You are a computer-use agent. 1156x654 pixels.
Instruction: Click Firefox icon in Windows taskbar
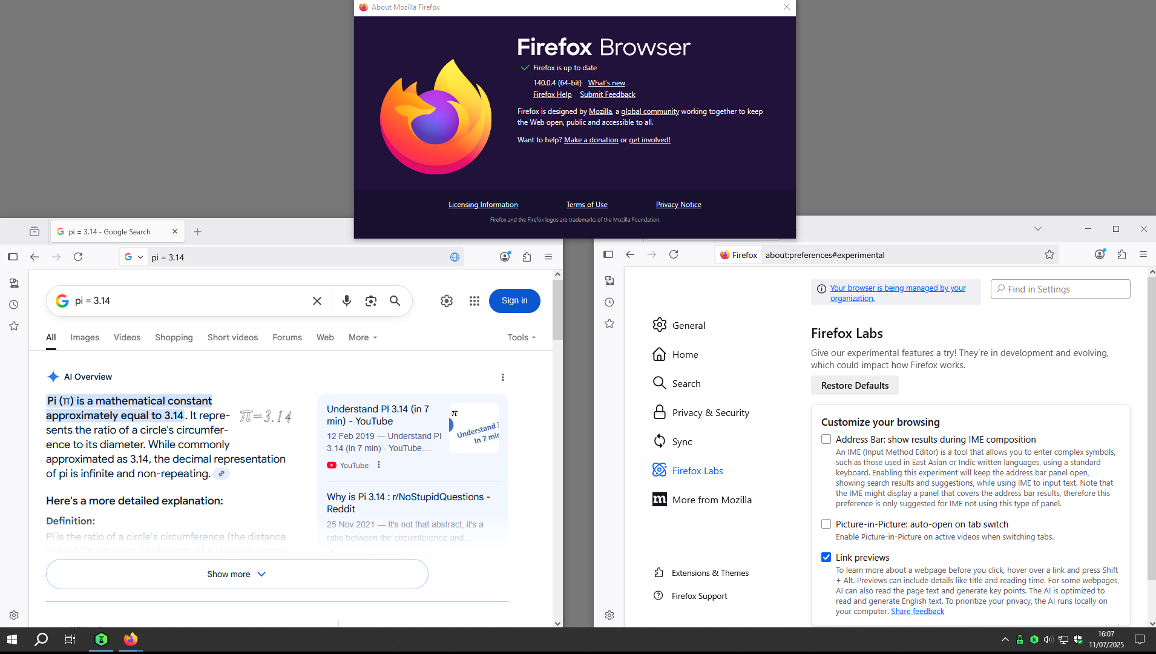(x=131, y=639)
